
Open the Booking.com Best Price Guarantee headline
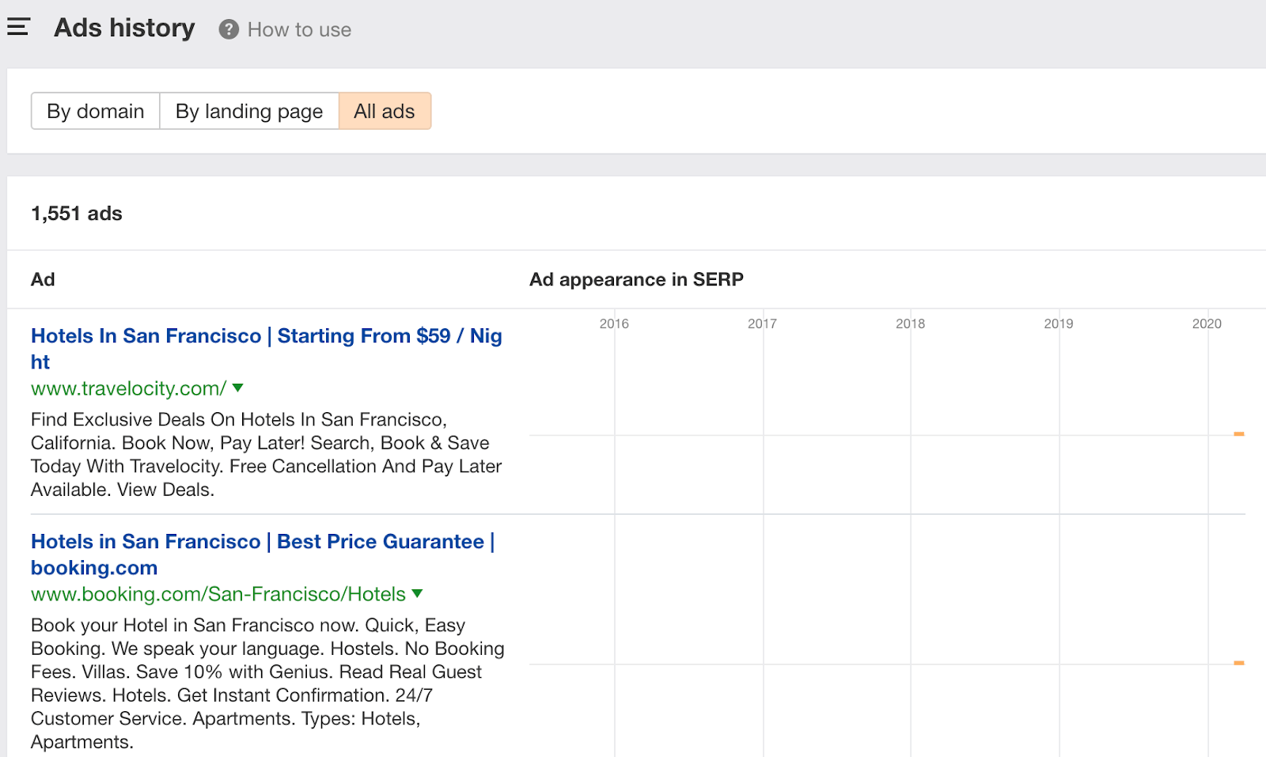(262, 542)
